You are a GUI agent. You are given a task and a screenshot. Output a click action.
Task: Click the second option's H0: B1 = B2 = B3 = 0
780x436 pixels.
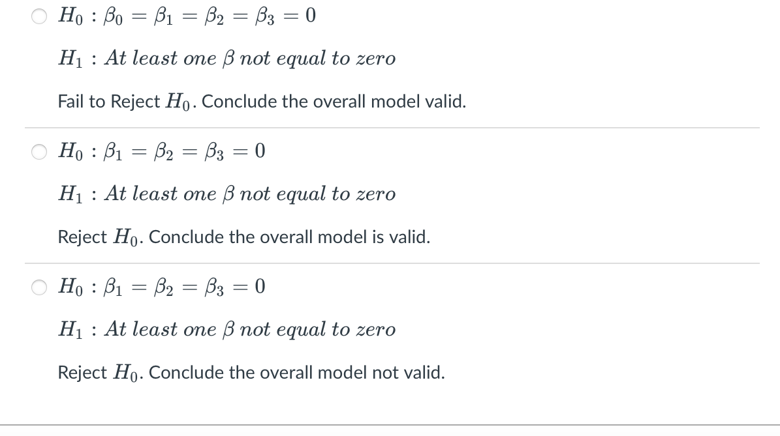[x=161, y=151]
